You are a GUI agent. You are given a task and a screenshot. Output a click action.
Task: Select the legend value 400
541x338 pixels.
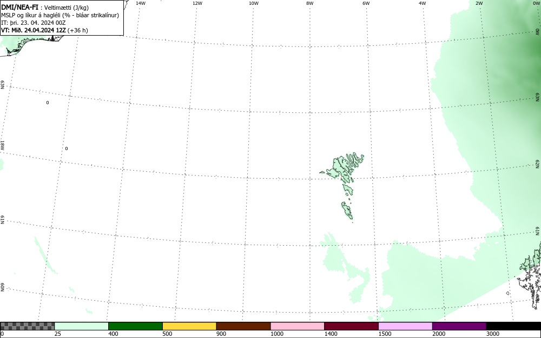[x=113, y=334]
